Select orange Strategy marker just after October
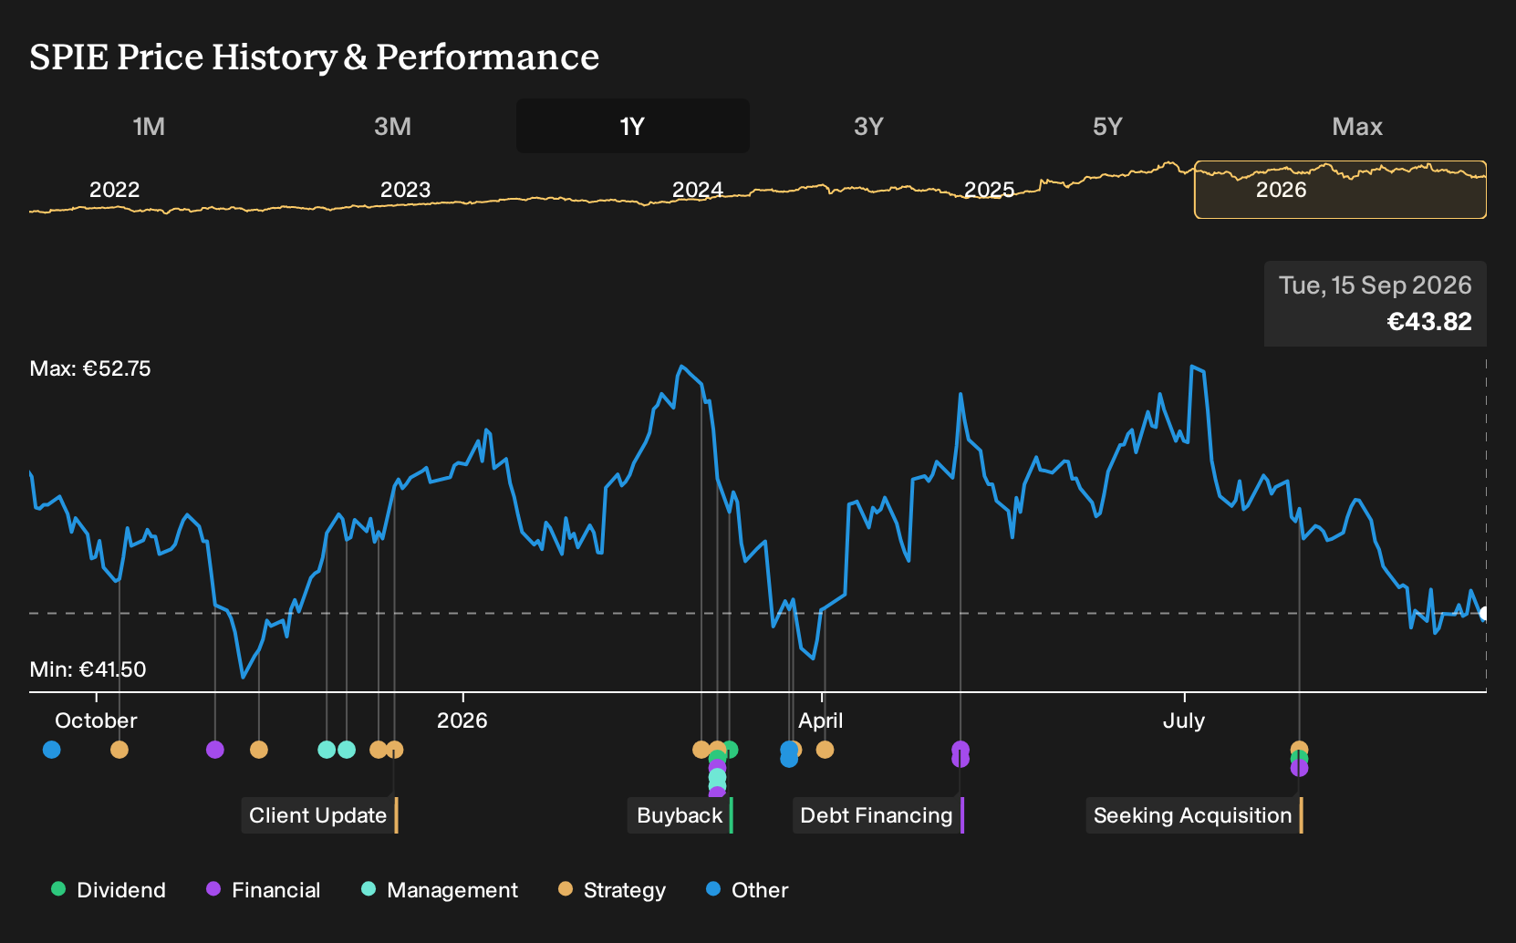This screenshot has height=943, width=1516. coord(119,750)
